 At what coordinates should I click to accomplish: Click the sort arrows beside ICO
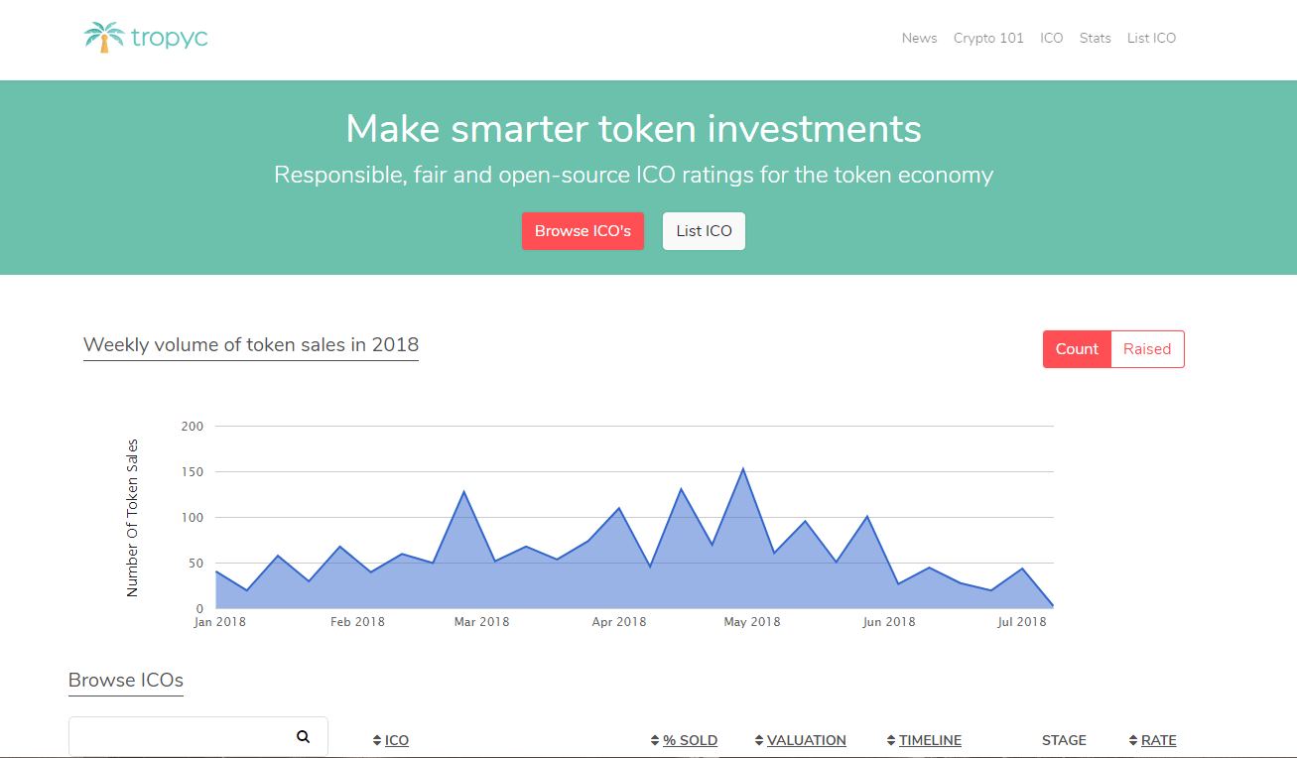tap(375, 739)
